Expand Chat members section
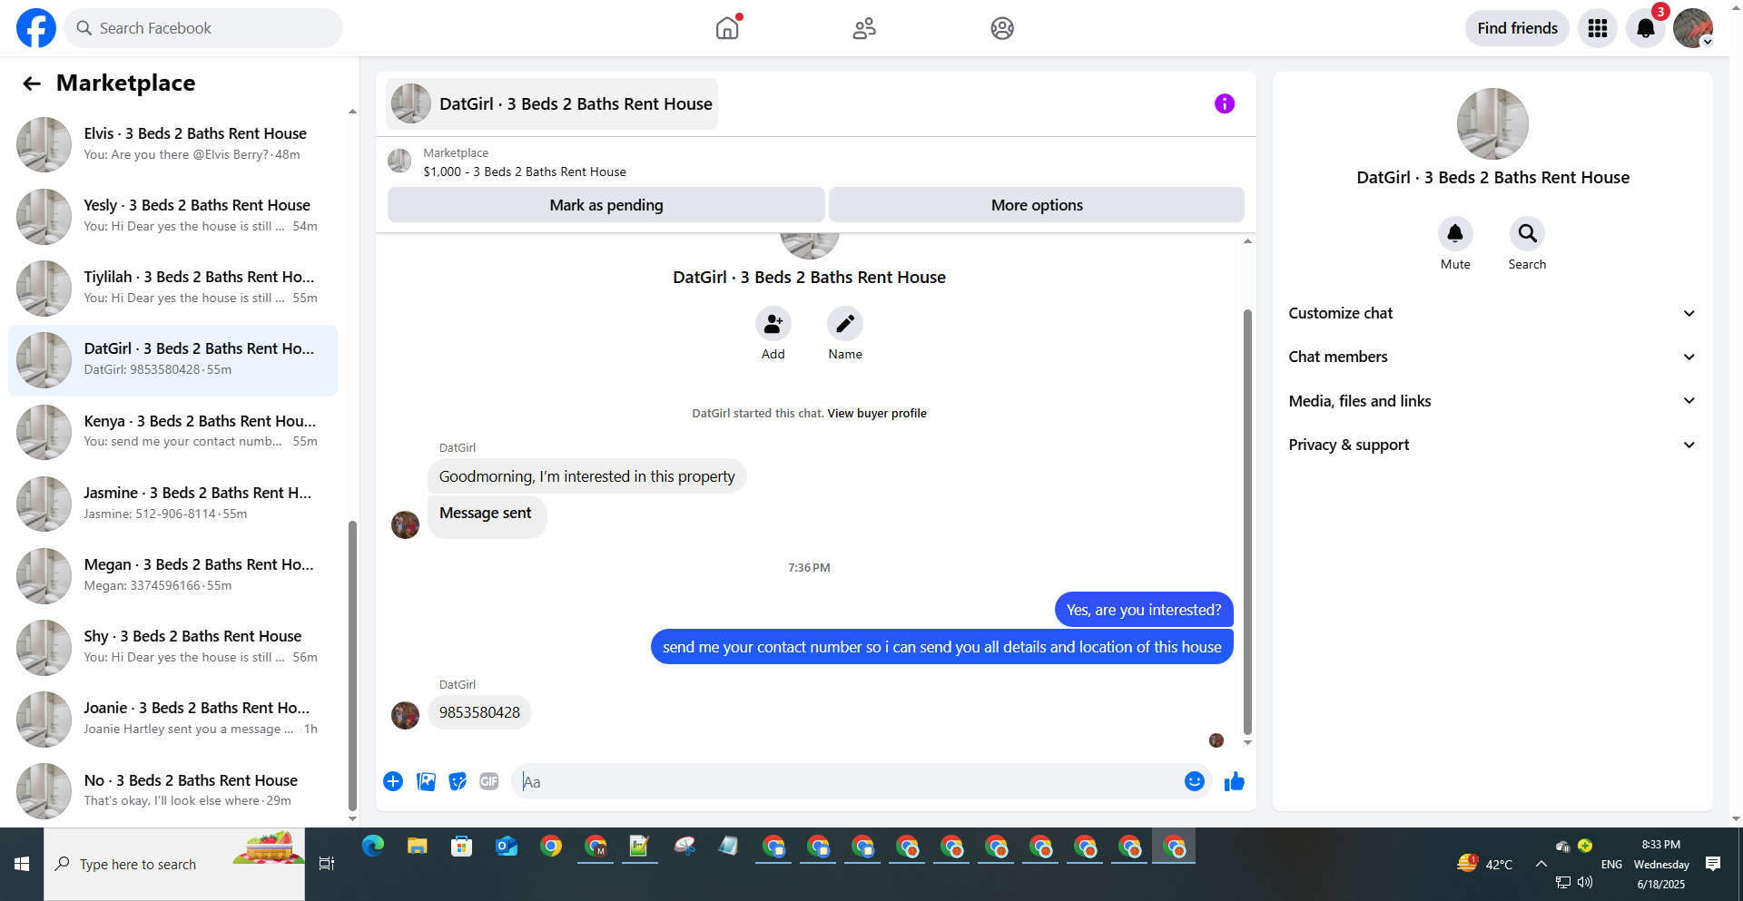 1492,357
